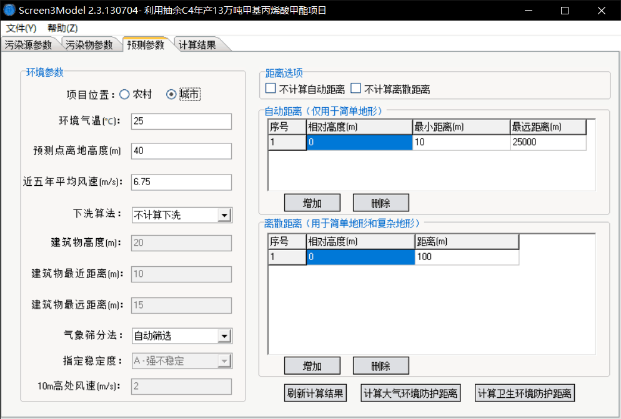Expand the 气象筛分法 dropdown
Image resolution: width=621 pixels, height=419 pixels.
(x=224, y=337)
